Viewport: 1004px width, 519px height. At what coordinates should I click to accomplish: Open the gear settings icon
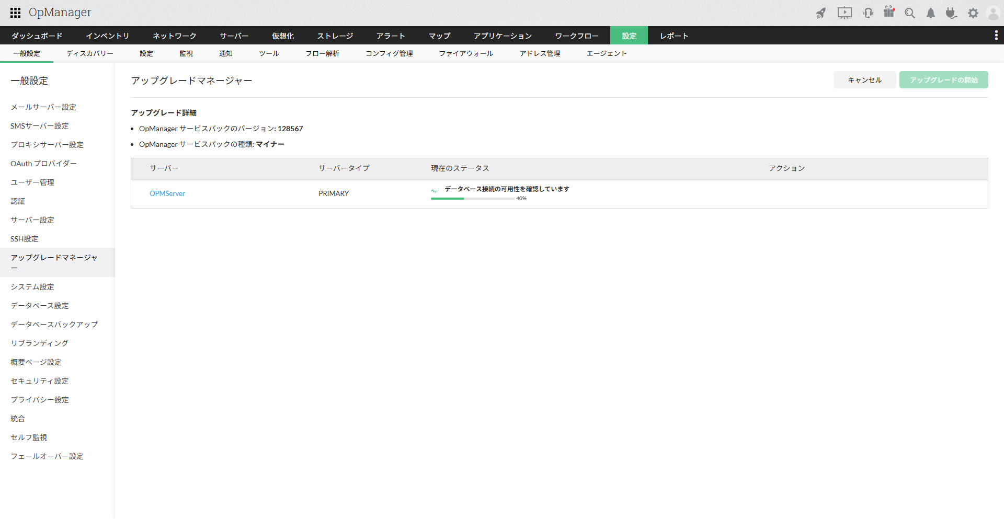(973, 13)
